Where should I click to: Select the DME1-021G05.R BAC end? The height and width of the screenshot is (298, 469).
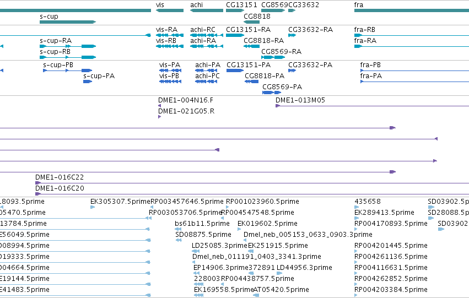pos(159,117)
